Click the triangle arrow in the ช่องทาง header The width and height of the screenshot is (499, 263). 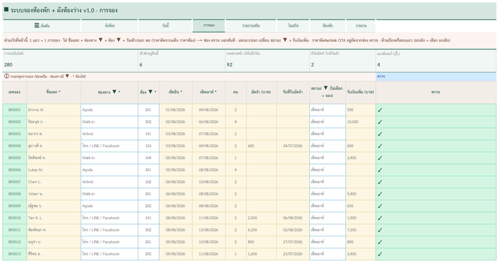point(114,92)
